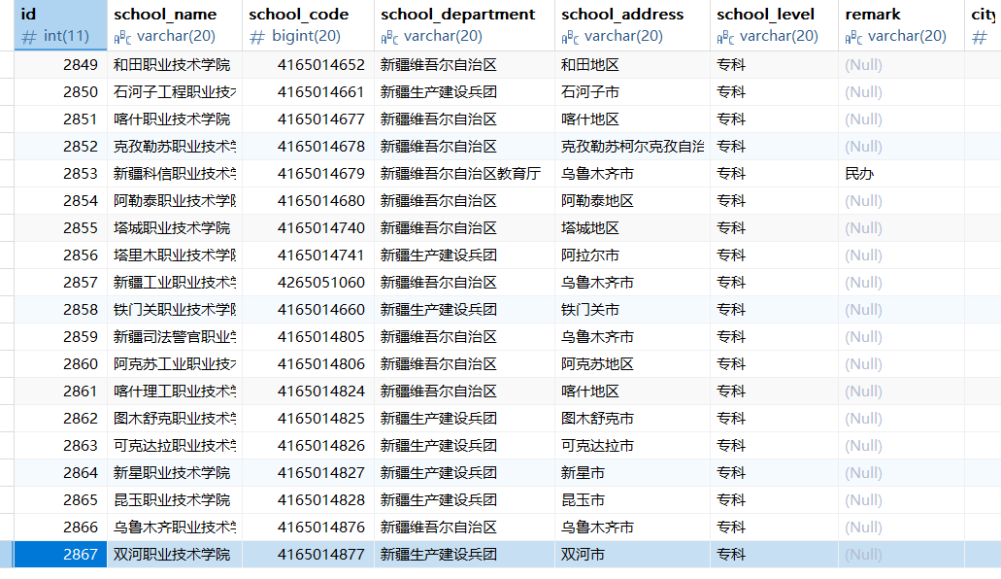Click id cell 2863
Image resolution: width=1001 pixels, height=579 pixels.
pos(60,446)
